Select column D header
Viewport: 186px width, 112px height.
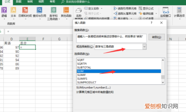(x=11, y=39)
